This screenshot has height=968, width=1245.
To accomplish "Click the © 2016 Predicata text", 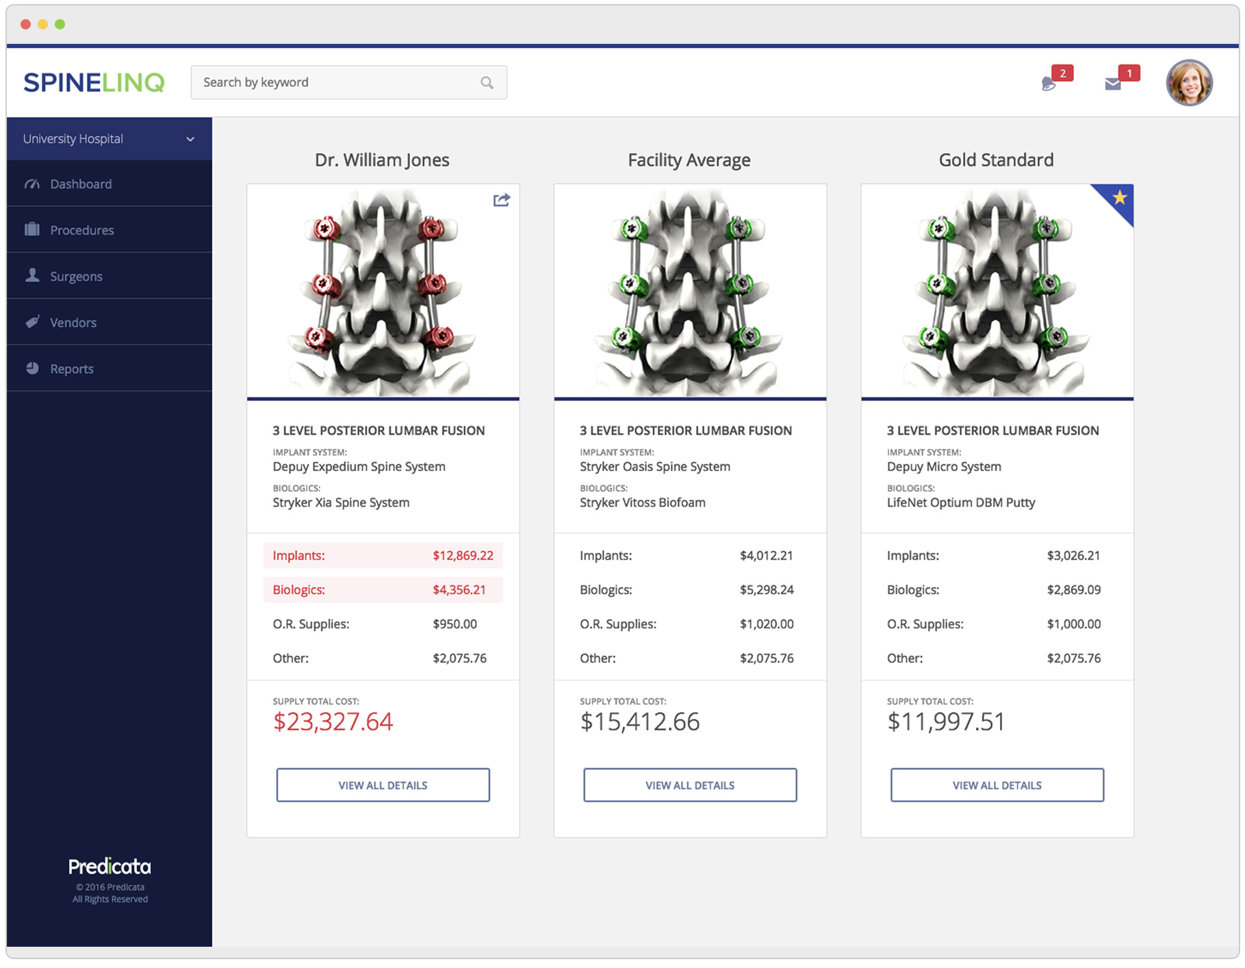I will click(110, 887).
